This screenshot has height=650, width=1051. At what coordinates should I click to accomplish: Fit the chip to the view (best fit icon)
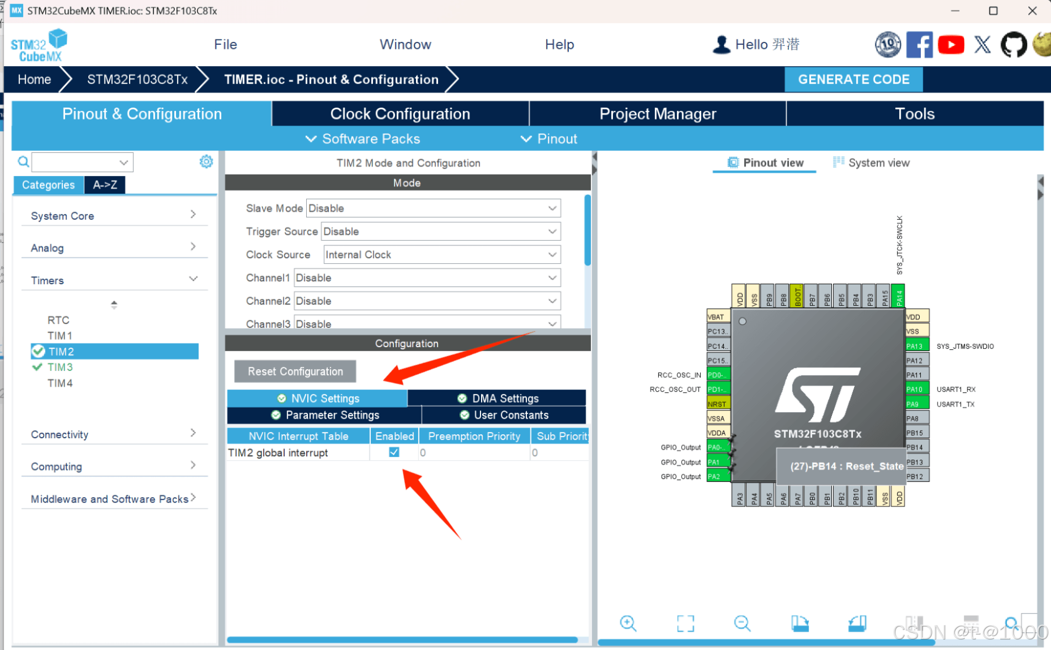(x=685, y=624)
